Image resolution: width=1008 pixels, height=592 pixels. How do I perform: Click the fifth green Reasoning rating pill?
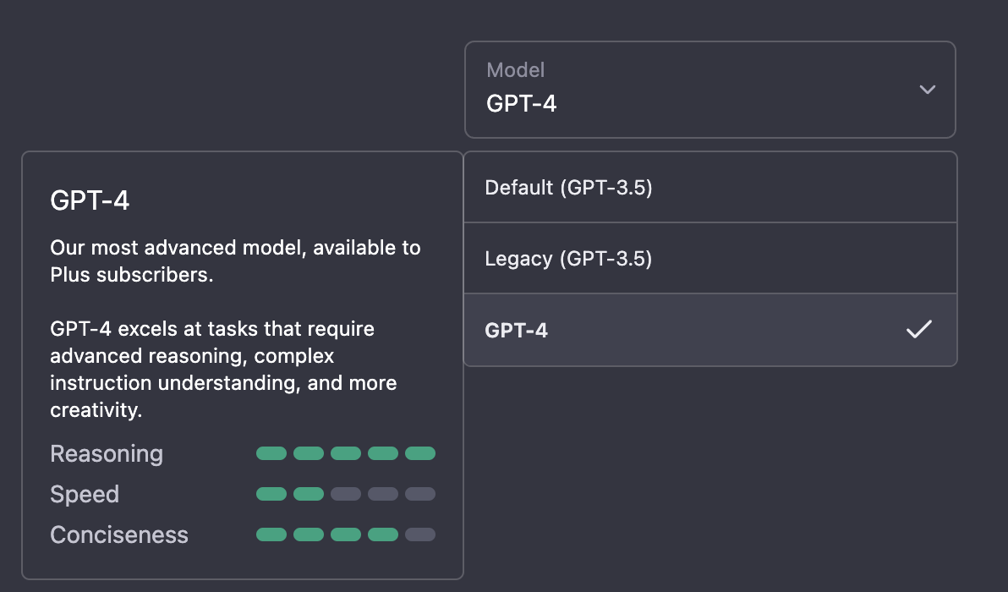coord(420,453)
